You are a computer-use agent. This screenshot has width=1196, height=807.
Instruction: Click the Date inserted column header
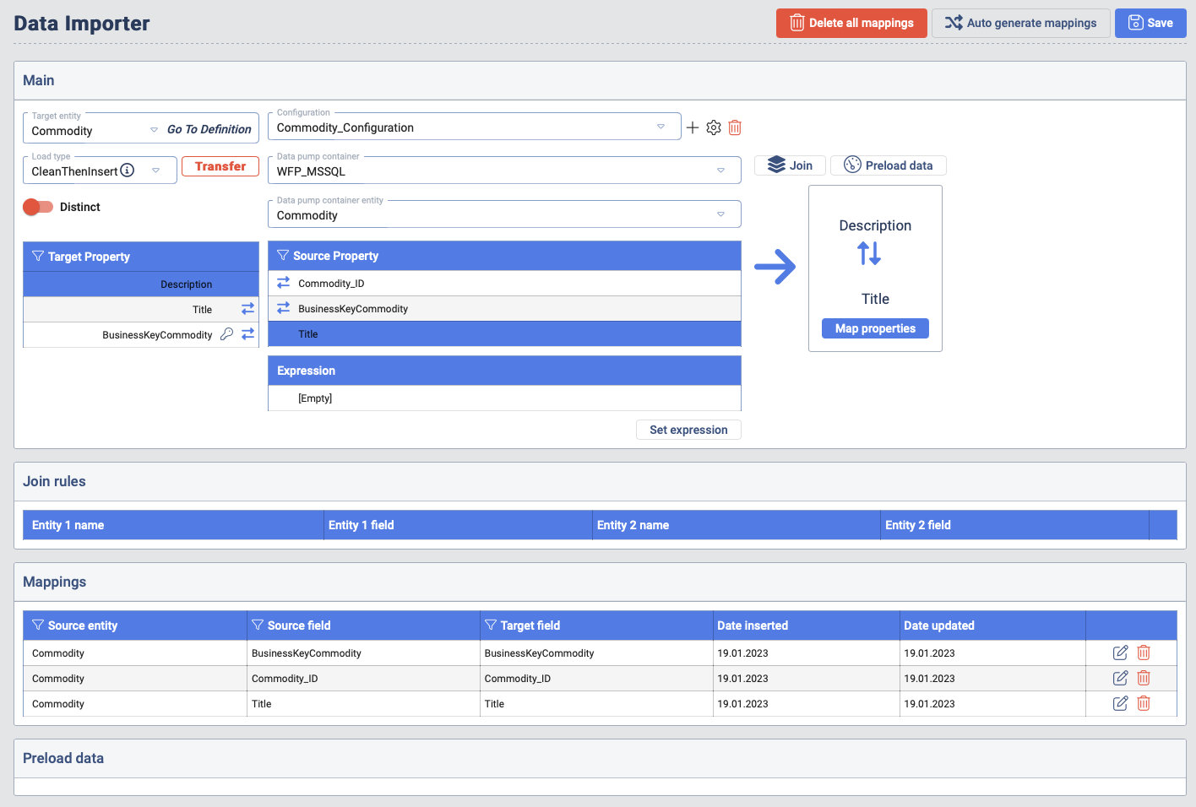tap(807, 626)
